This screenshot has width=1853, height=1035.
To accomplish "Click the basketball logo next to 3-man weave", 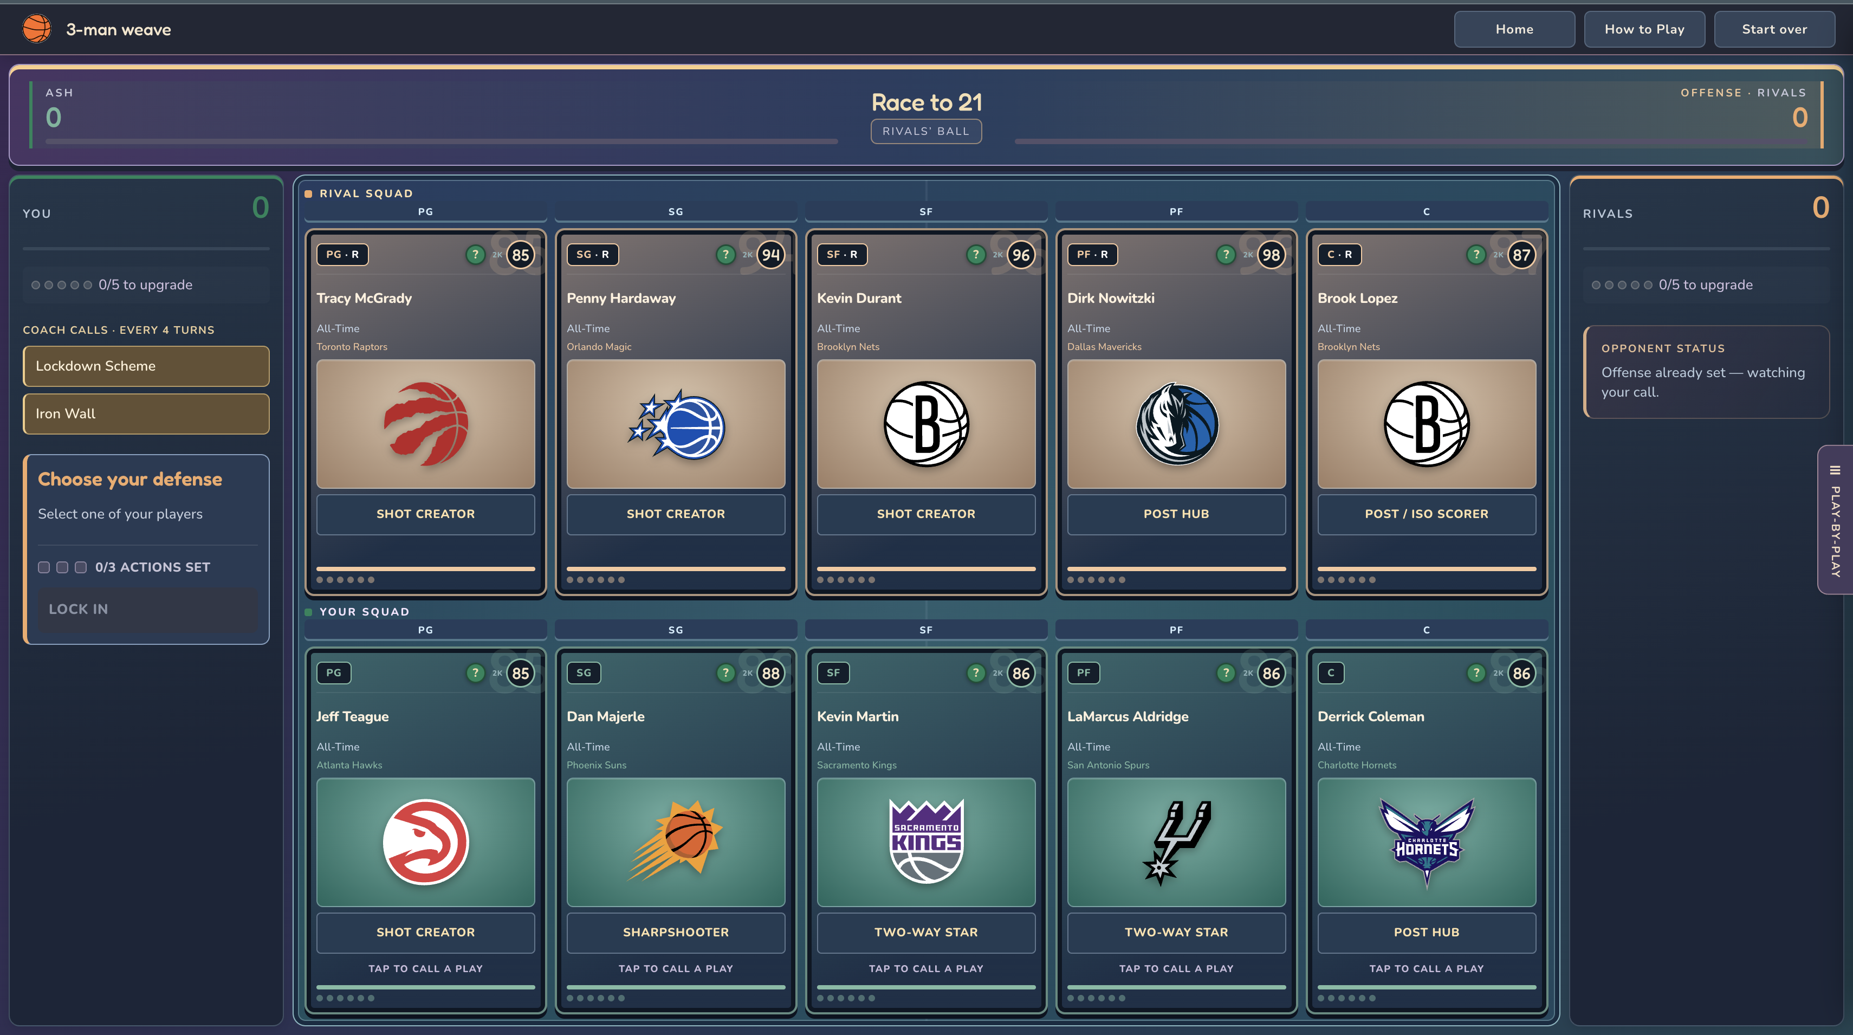I will [x=37, y=29].
